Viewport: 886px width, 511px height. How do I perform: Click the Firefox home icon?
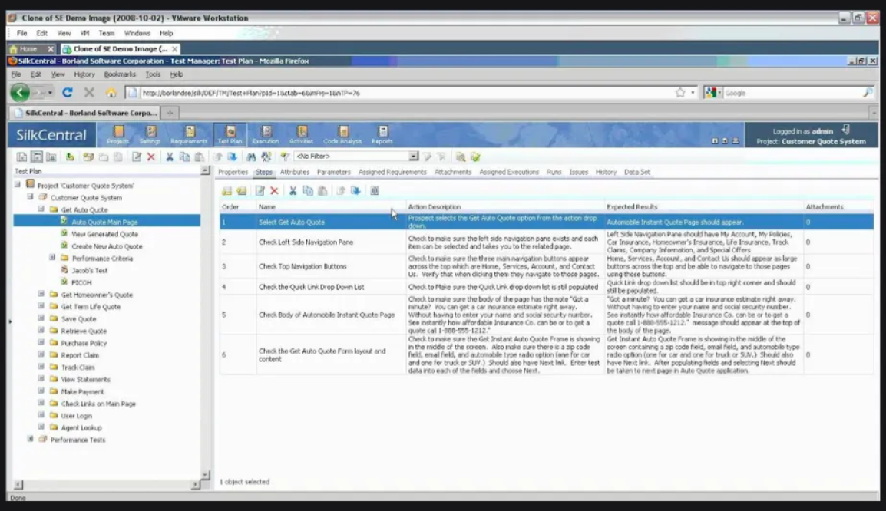tap(111, 93)
